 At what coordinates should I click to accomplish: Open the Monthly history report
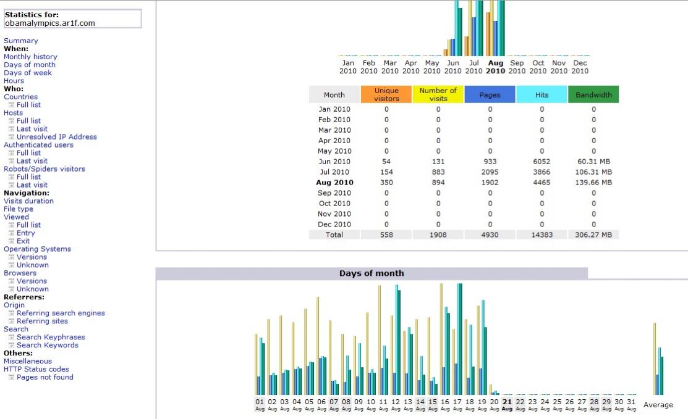(30, 57)
